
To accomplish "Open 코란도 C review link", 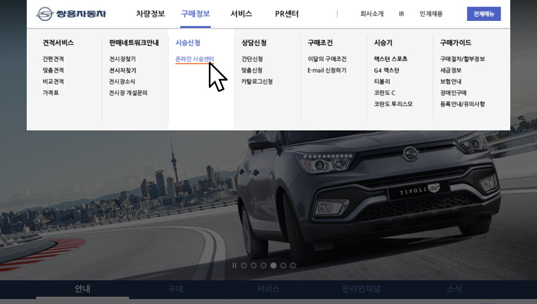I will [x=385, y=93].
